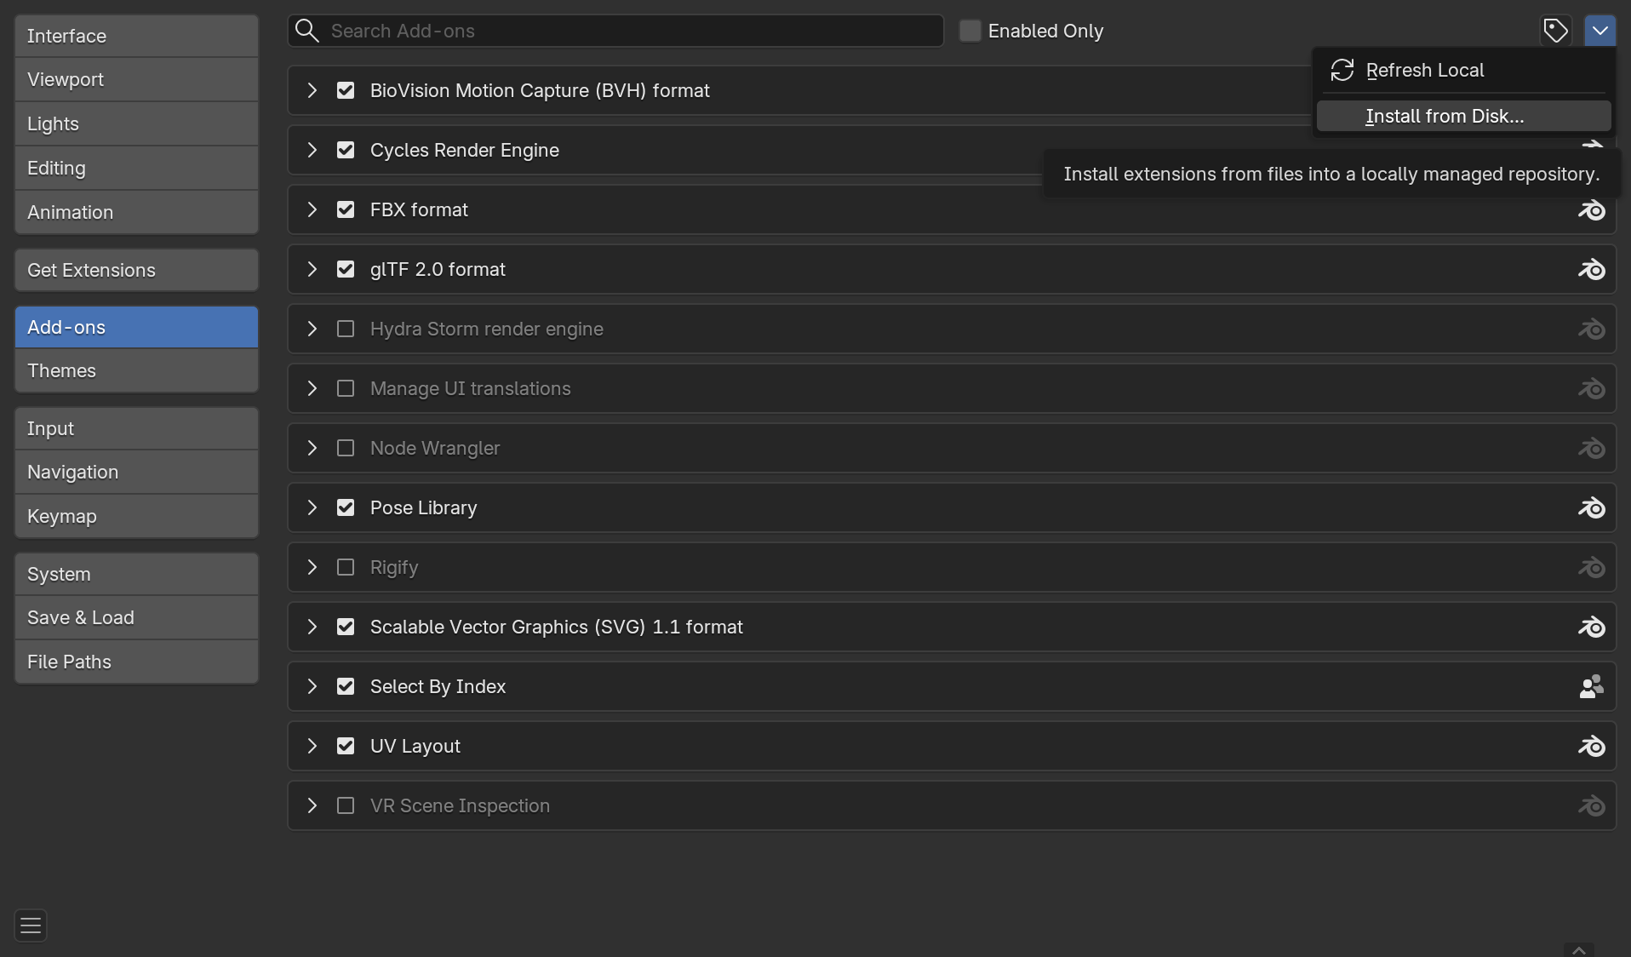This screenshot has height=957, width=1631.
Task: Click the hamburger menu icon at bottom left
Action: tap(31, 925)
